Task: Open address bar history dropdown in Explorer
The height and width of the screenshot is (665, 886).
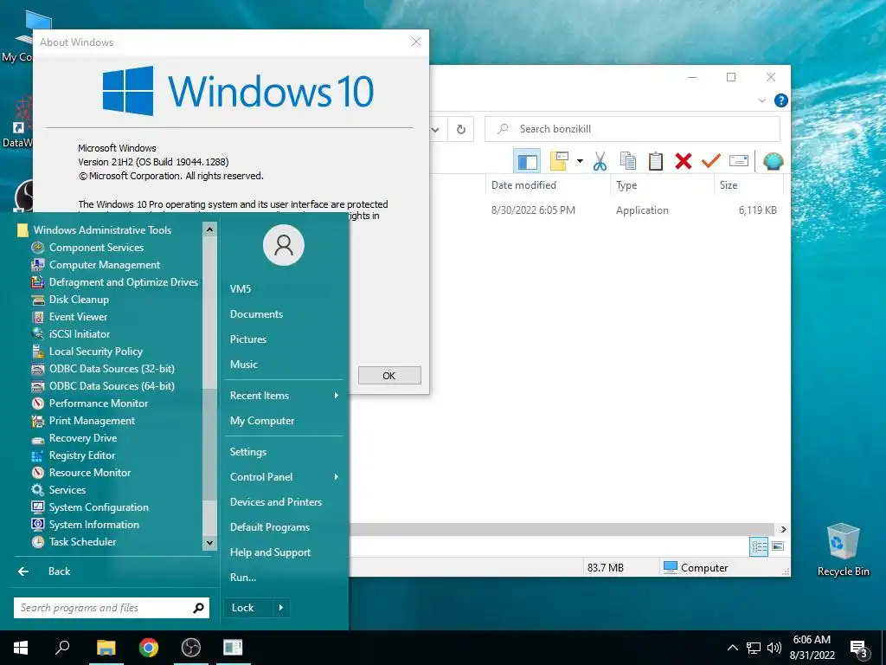Action: pos(435,130)
